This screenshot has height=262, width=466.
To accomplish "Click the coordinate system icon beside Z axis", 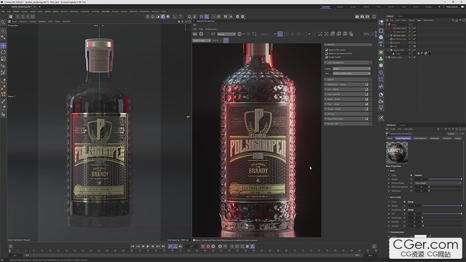I will (x=33, y=16).
